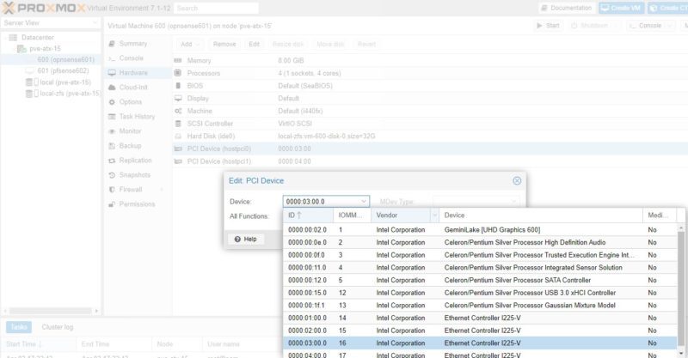Image resolution: width=688 pixels, height=358 pixels.
Task: Start the virtual machine
Action: coord(548,26)
